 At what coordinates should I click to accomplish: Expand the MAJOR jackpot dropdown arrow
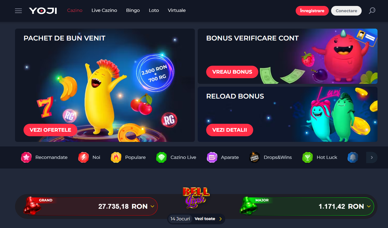[x=369, y=206]
